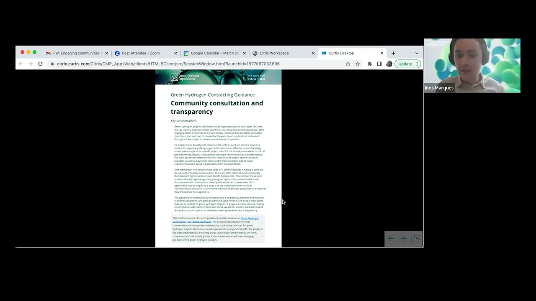Reload the Curtis Desktop page

tap(40, 64)
